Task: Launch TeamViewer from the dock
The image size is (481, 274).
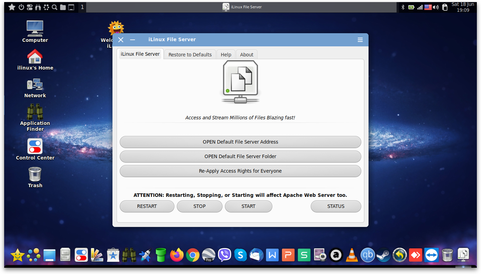Action: (432, 256)
